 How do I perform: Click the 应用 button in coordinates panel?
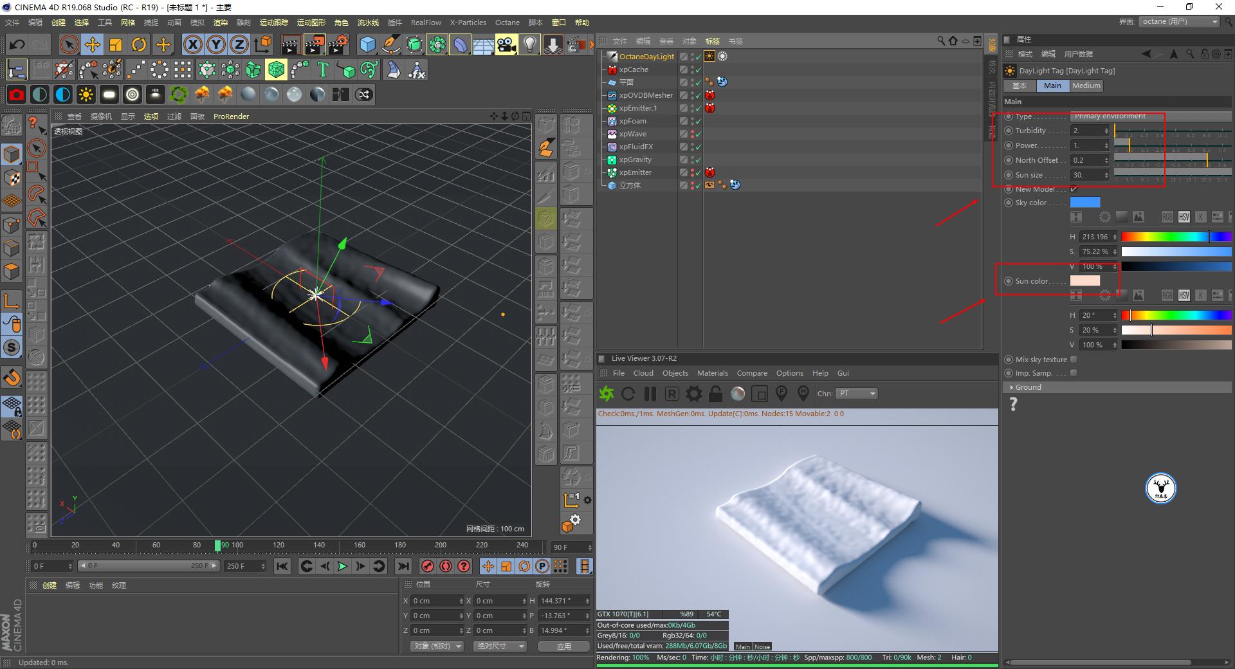(563, 646)
